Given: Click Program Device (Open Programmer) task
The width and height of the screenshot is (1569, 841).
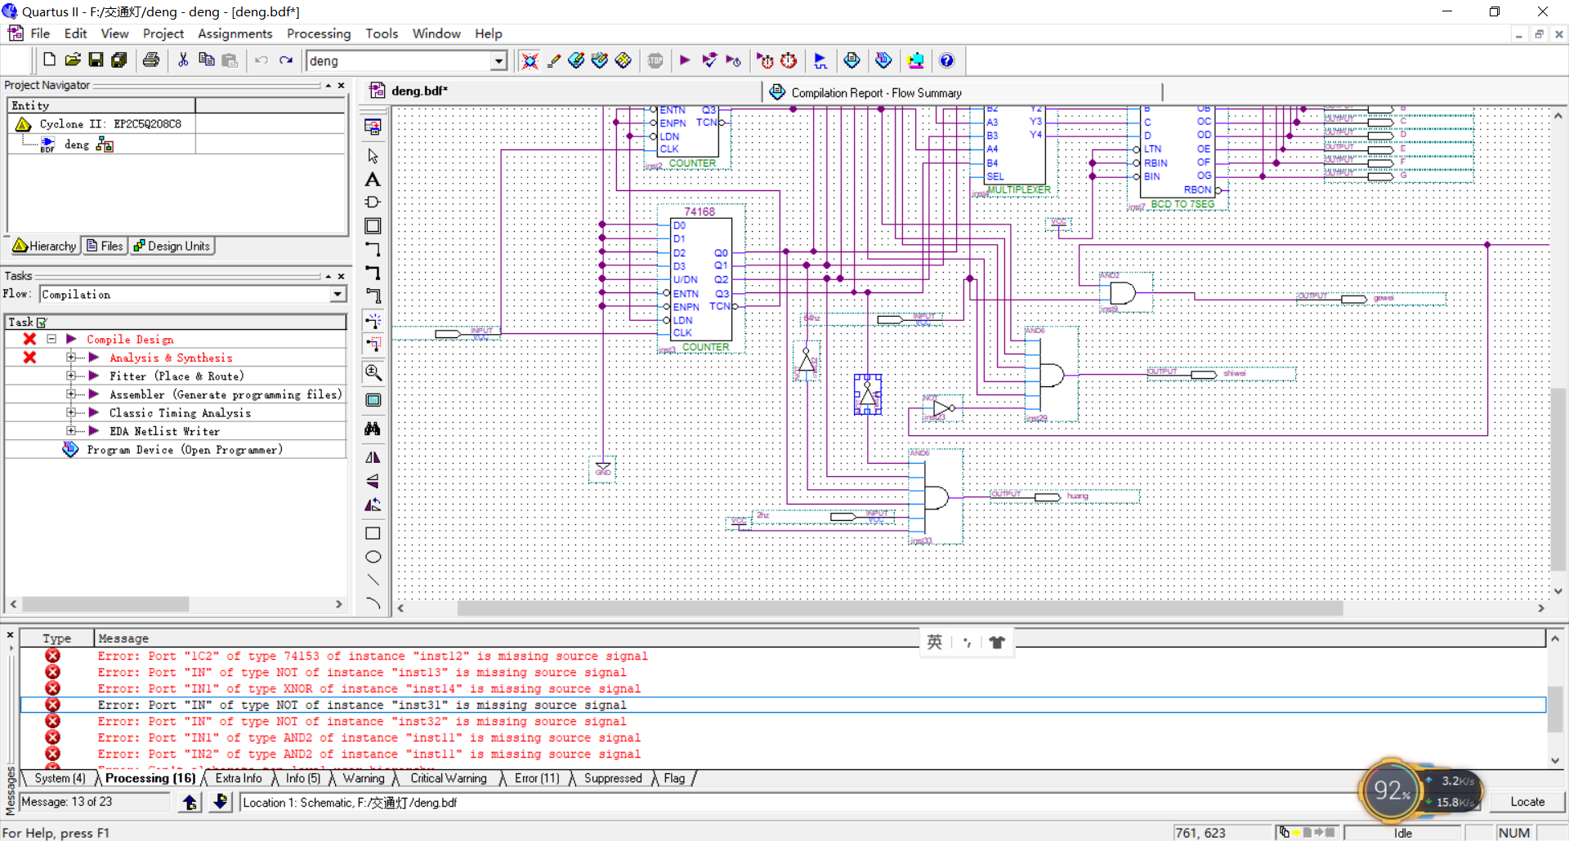Looking at the screenshot, I should tap(185, 449).
